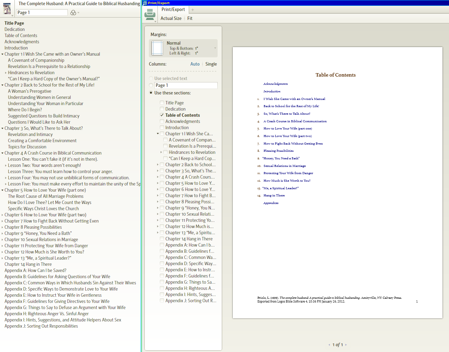Go to the previous preview page arrow
The image size is (449, 352).
tap(329, 345)
